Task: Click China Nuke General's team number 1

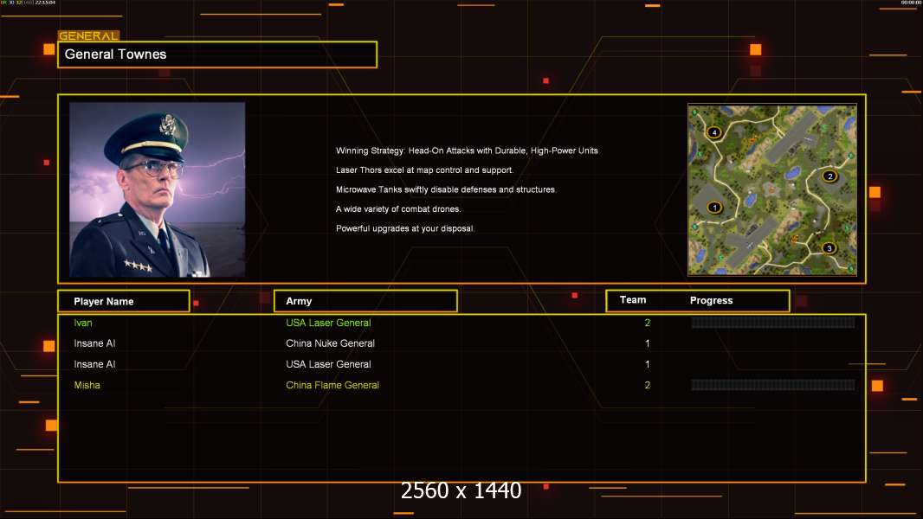Action: (x=648, y=343)
